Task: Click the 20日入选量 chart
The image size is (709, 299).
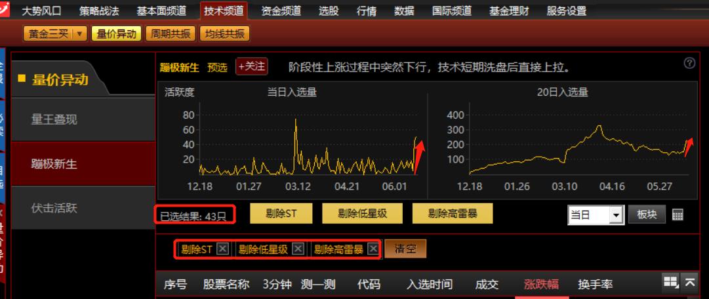Action: point(562,140)
